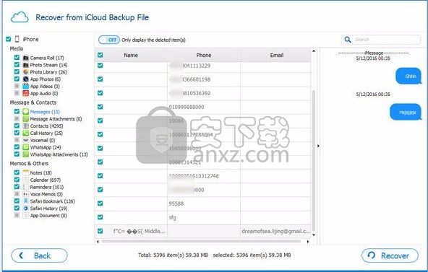Click the App Videos clapperboard icon
This screenshot has width=428, height=272.
tap(25, 86)
